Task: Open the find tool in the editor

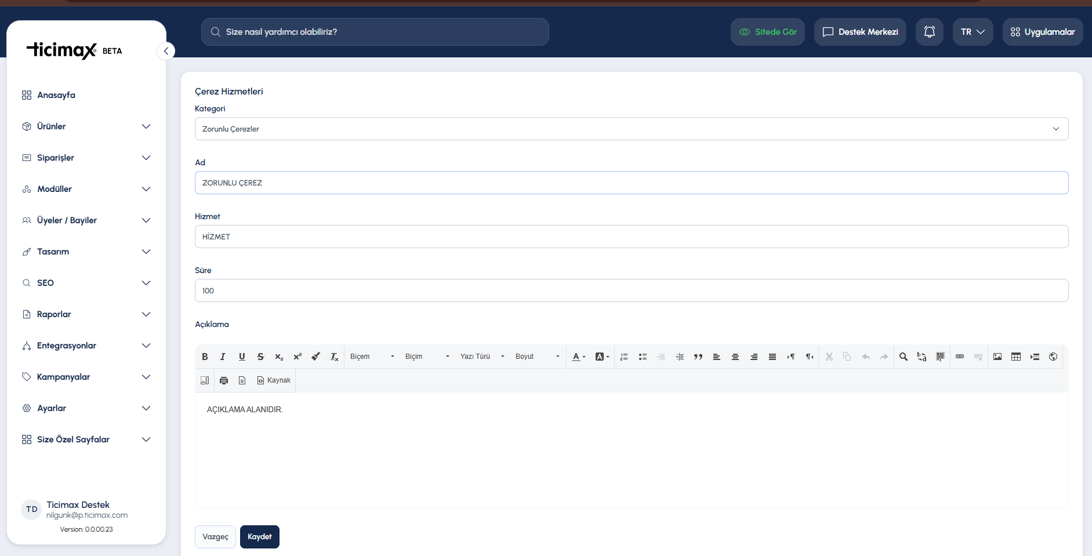Action: 904,357
